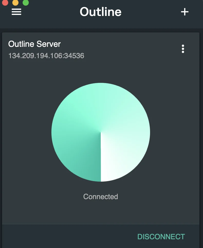Viewport: 203px width, 248px height.
Task: Tap the plus icon to add access key
Action: 185,12
